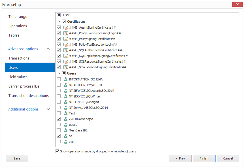Click the Finish button

point(204,158)
